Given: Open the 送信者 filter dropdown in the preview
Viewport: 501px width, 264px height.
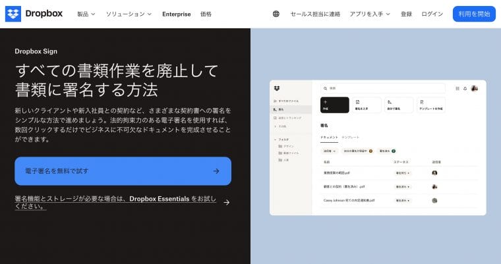Looking at the screenshot, I should click(x=329, y=151).
